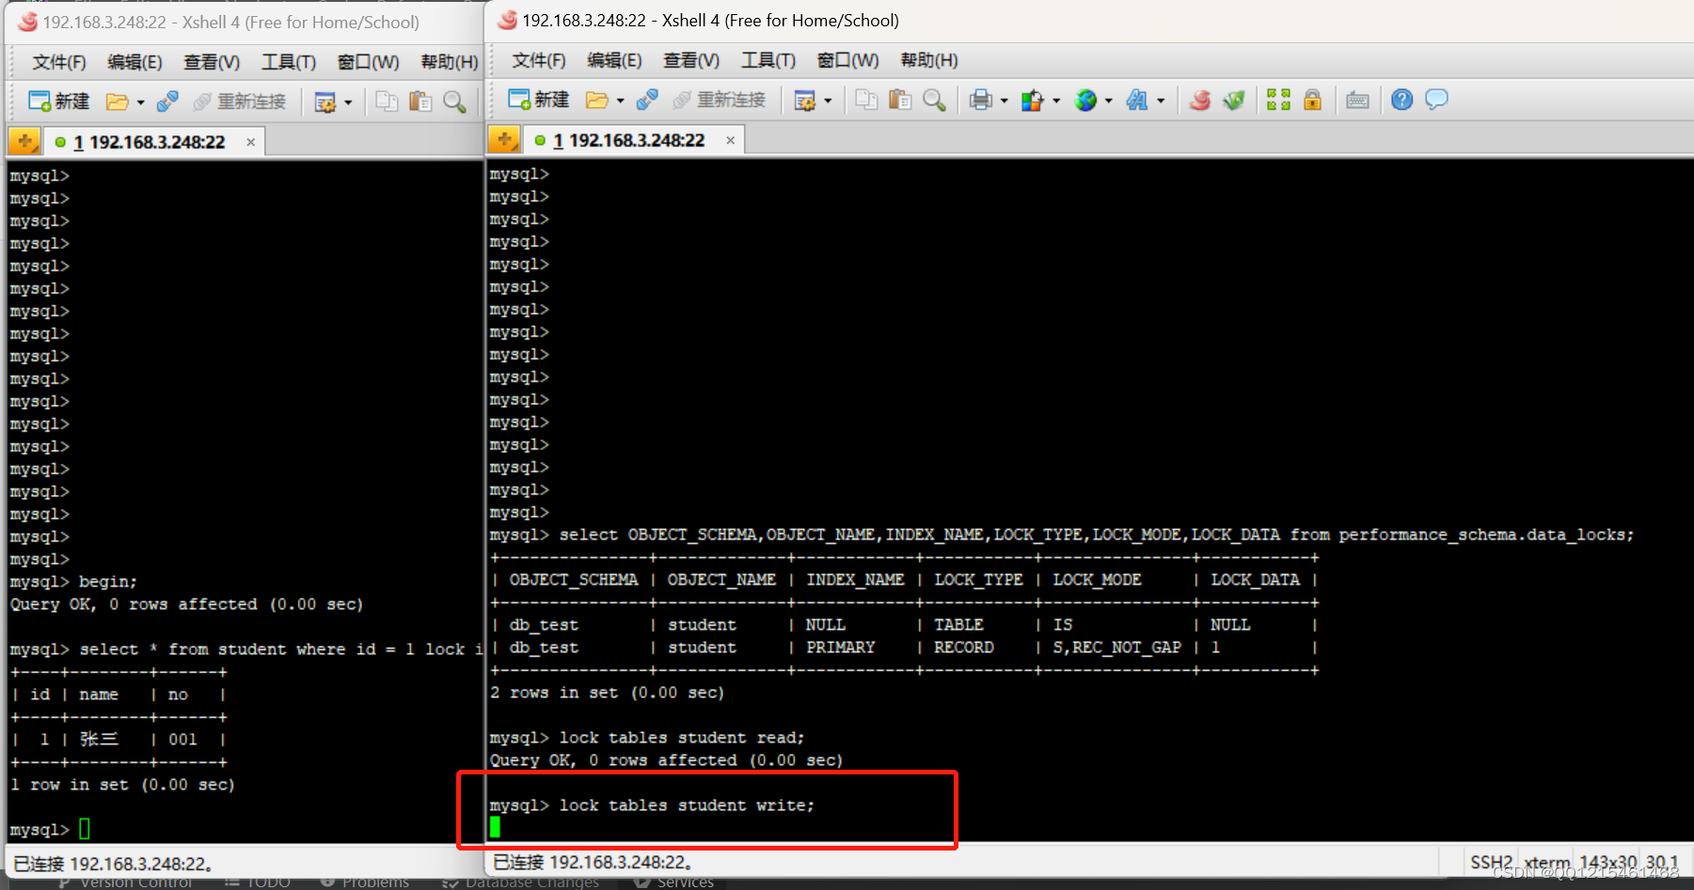Click 新建 (New) in the left Xshell window
1694x890 pixels.
pyautogui.click(x=59, y=101)
